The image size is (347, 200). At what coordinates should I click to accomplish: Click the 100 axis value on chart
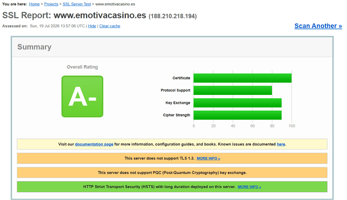[292, 126]
